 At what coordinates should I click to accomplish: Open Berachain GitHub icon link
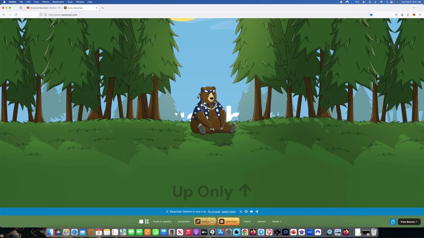coord(246,212)
